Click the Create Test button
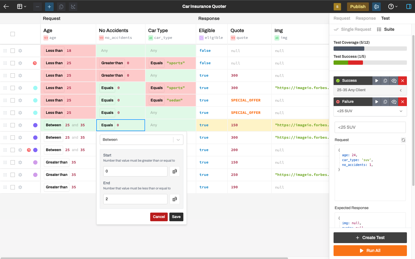415x259 pixels. point(370,237)
